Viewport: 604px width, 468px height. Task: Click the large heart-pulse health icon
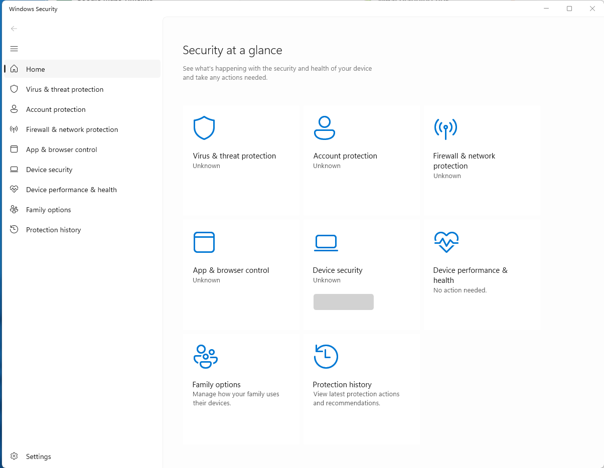(446, 242)
